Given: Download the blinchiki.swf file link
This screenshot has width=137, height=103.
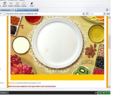Looking at the screenshot, I should point(13,83).
